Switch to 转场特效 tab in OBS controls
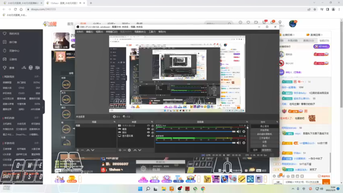Screen dimensions: 343x193 (266, 150)
